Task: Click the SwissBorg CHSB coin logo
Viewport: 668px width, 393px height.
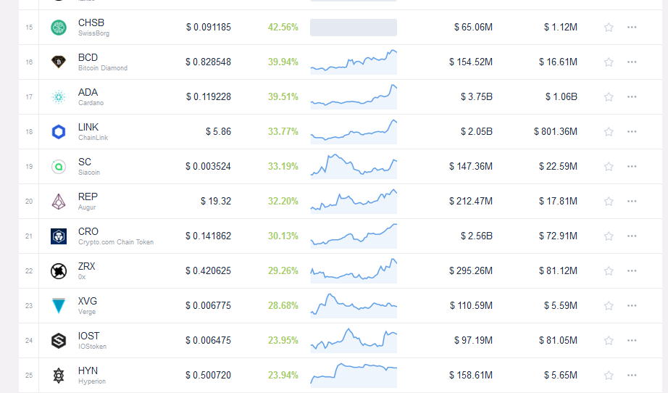Action: pos(59,28)
